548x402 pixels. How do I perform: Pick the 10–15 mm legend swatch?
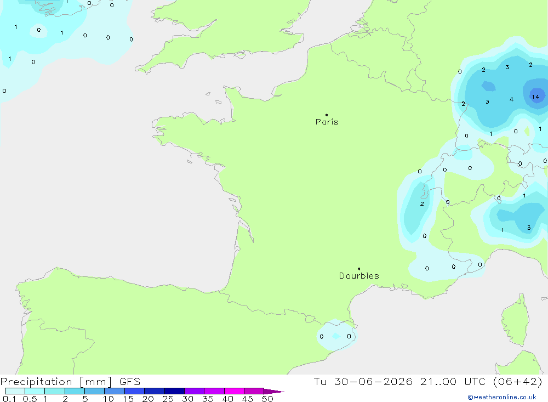point(115,391)
